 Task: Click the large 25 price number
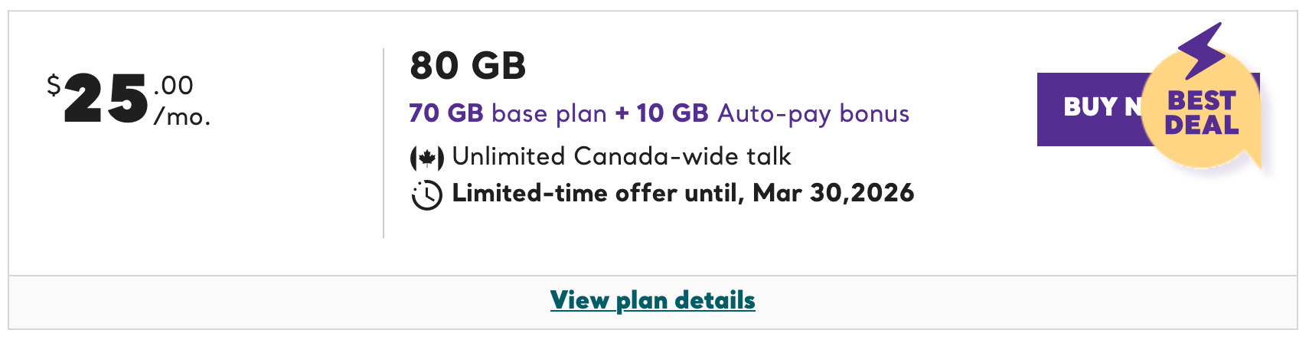(x=106, y=100)
